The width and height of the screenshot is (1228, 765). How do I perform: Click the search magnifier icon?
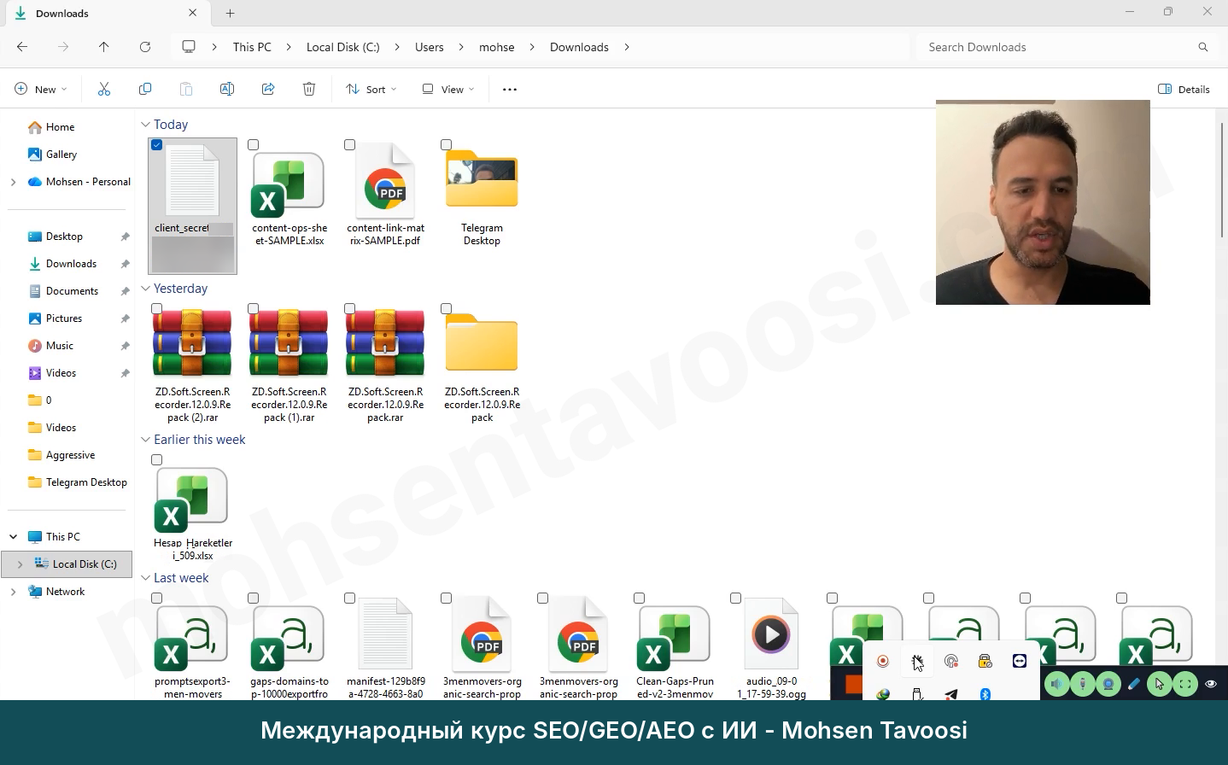point(1203,47)
